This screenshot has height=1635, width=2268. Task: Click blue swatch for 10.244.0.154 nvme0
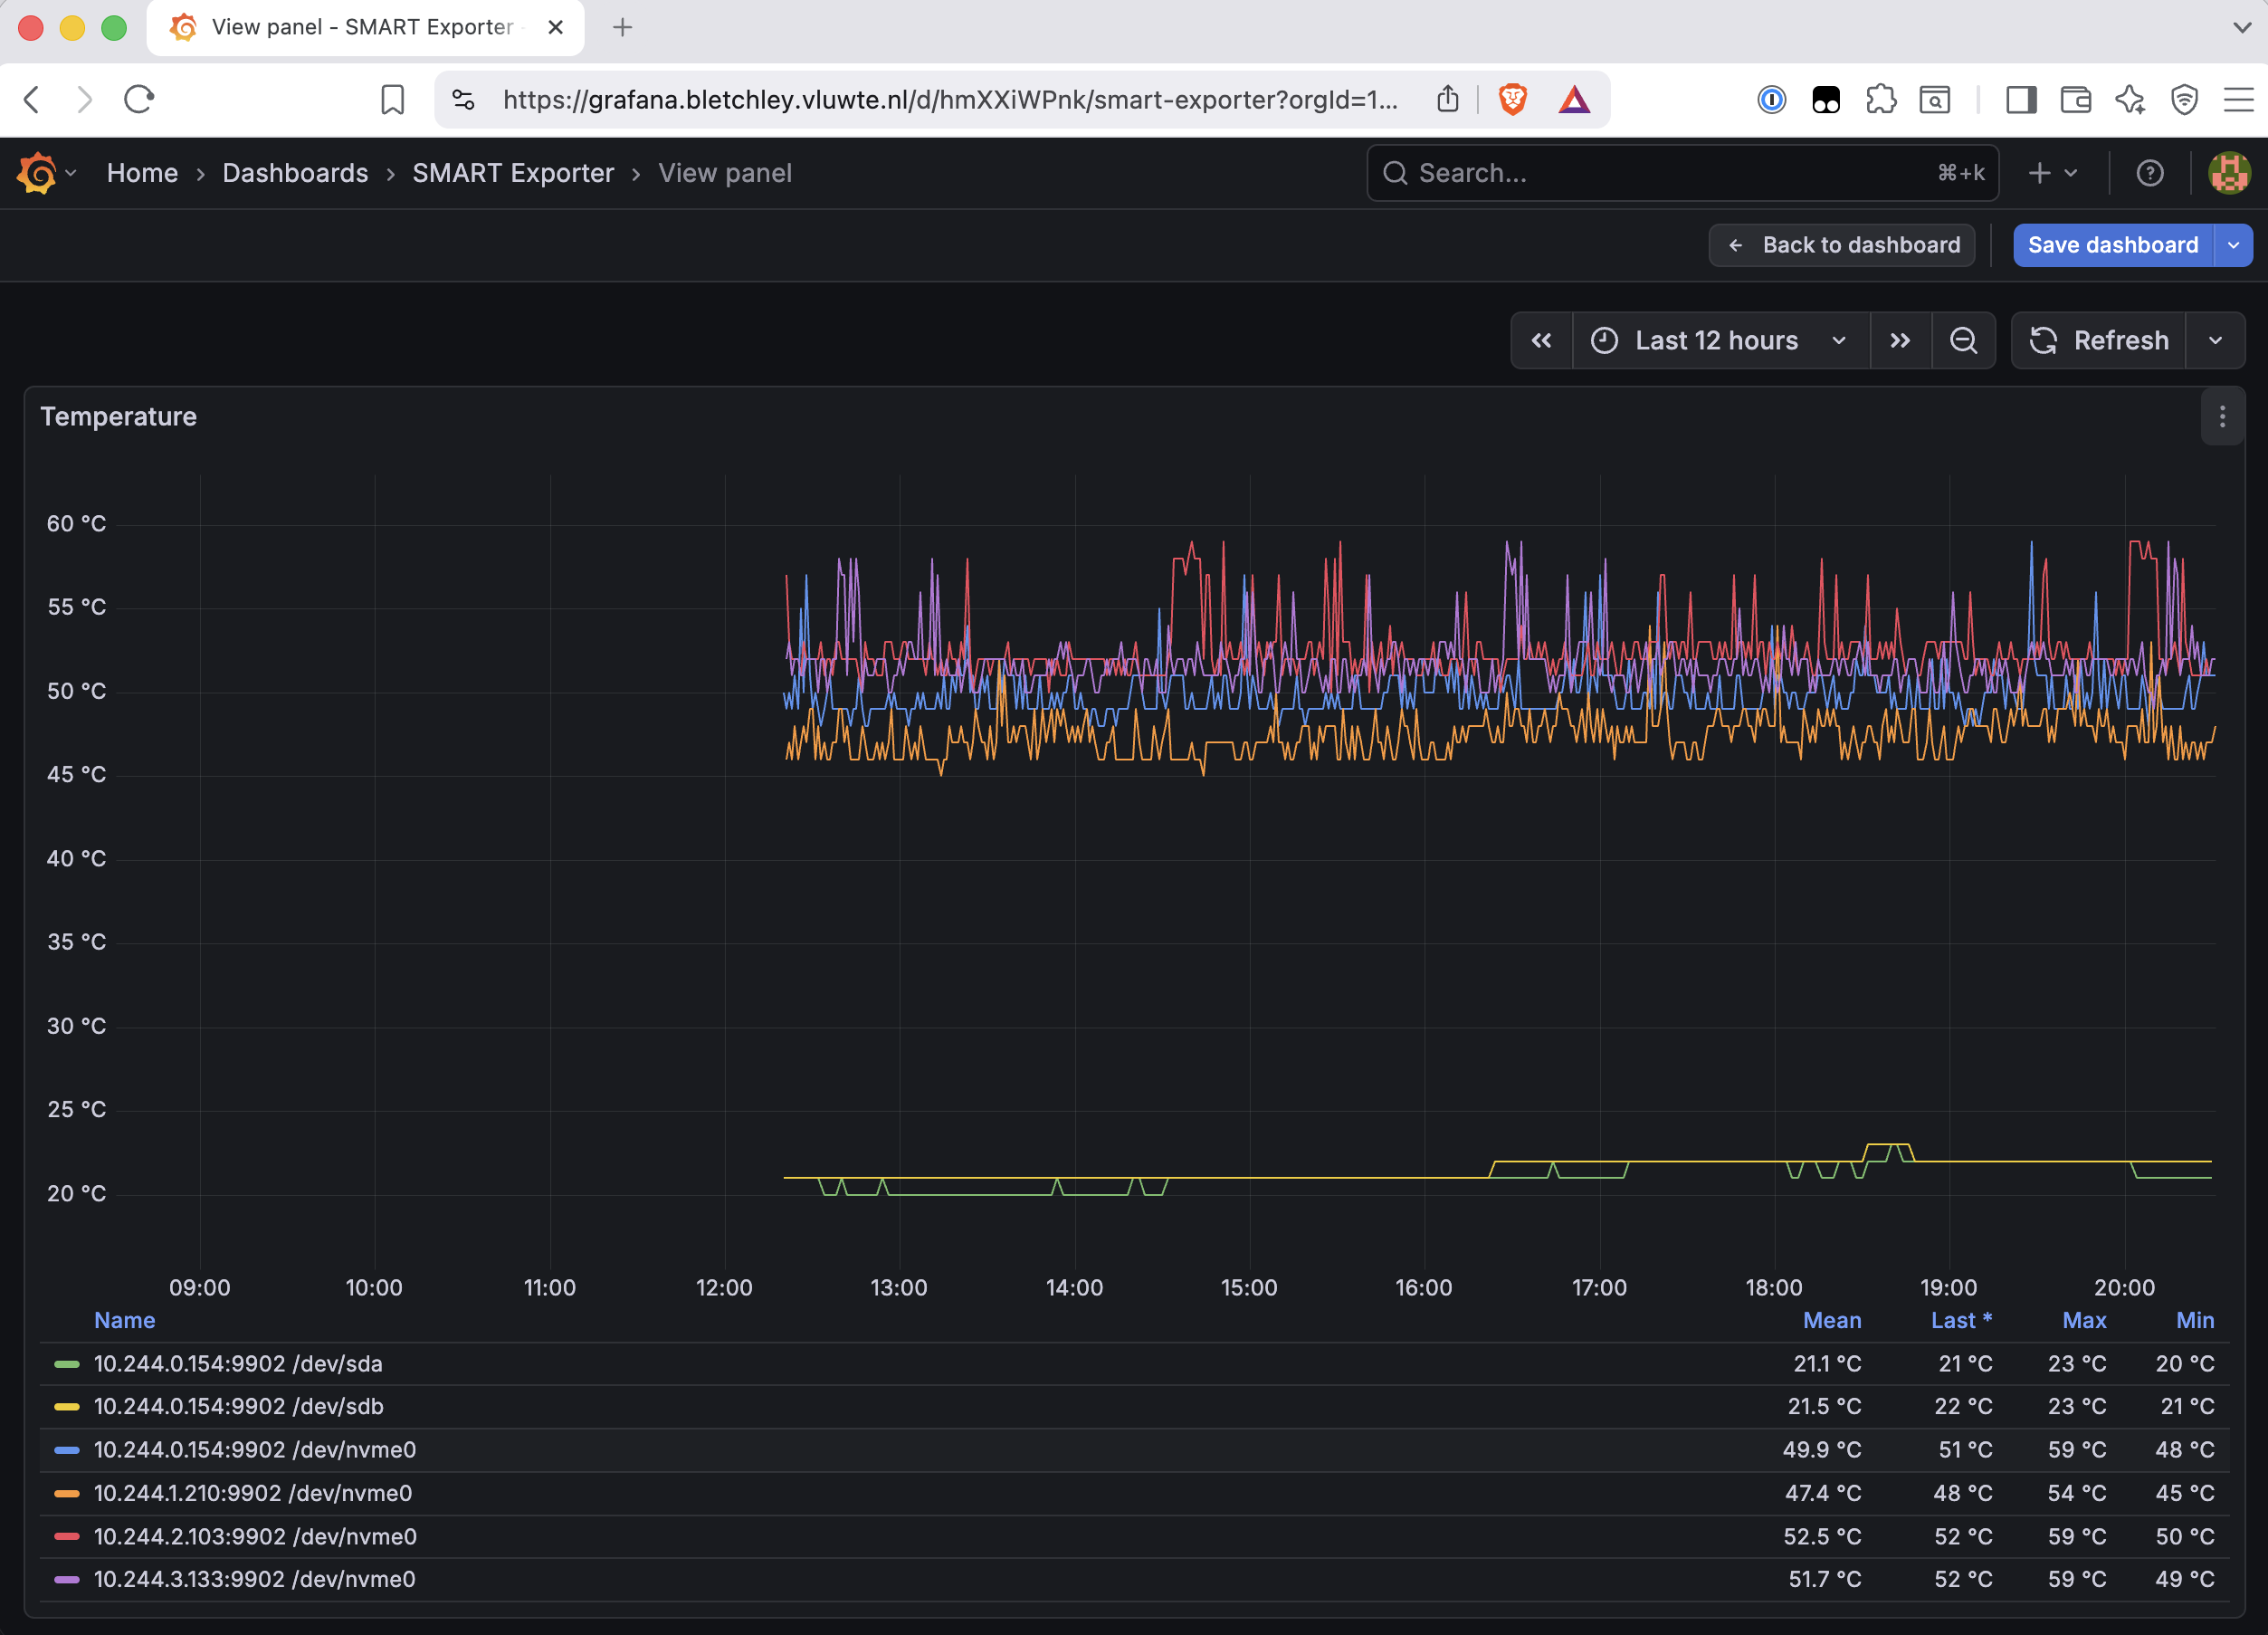pyautogui.click(x=67, y=1450)
